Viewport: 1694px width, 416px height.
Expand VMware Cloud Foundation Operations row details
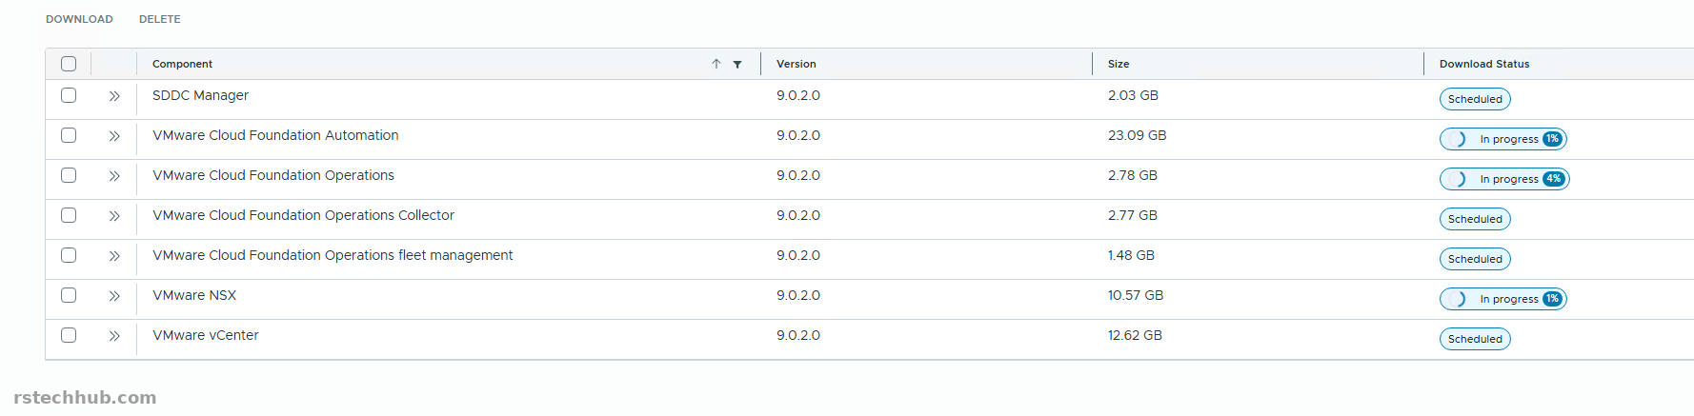[x=114, y=176]
